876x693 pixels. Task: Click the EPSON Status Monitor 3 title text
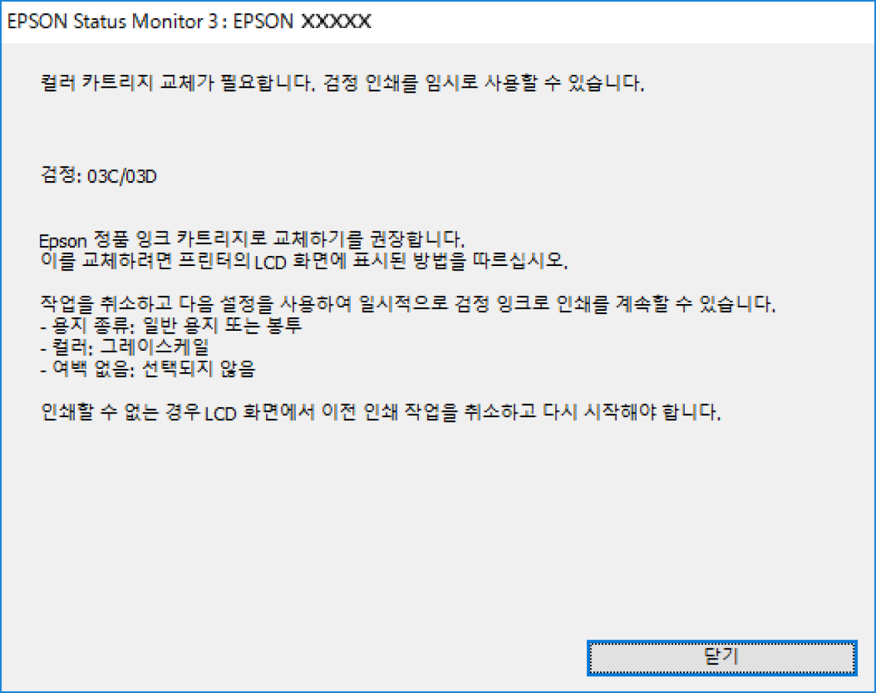coord(113,21)
